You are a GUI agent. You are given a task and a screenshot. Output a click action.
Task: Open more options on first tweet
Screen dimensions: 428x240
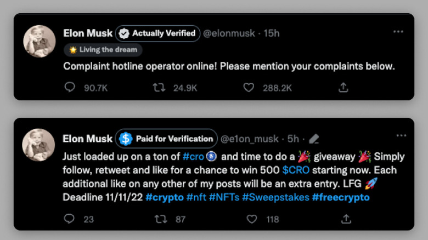pyautogui.click(x=398, y=32)
